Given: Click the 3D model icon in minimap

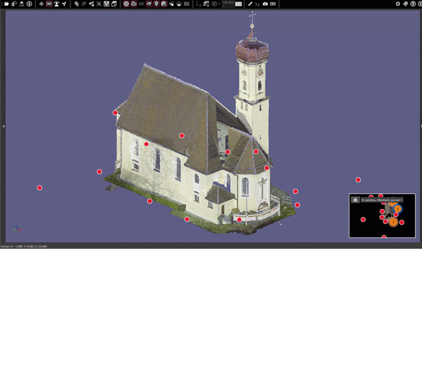Looking at the screenshot, I should (355, 200).
